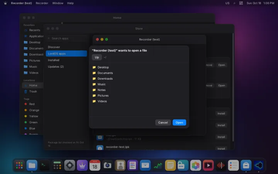
Task: Select LordOS apps in the Store sidebar
Action: tap(66, 54)
